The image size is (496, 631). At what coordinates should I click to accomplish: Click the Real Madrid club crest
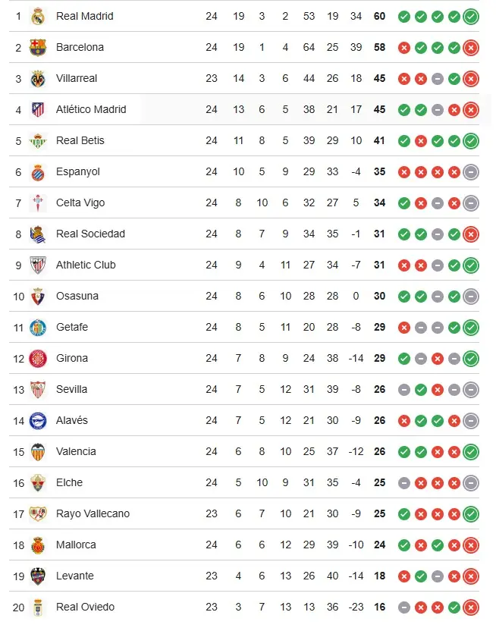38,16
